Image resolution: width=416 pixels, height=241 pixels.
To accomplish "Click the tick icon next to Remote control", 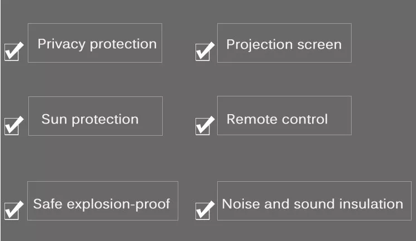I will tap(206, 125).
